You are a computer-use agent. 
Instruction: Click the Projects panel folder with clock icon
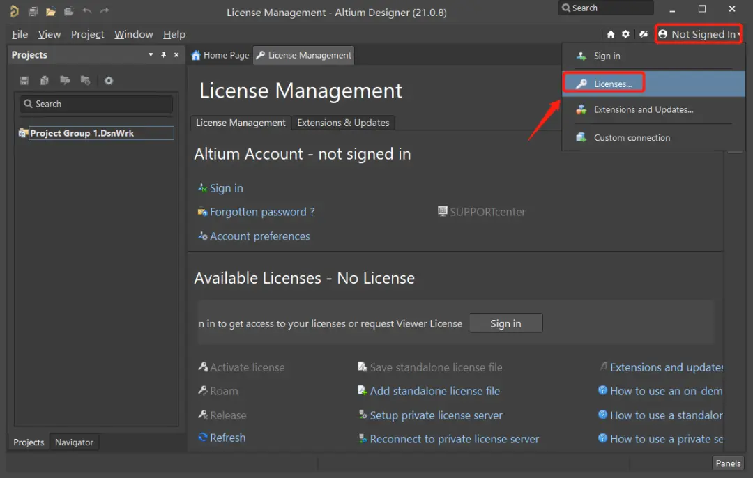pyautogui.click(x=86, y=80)
